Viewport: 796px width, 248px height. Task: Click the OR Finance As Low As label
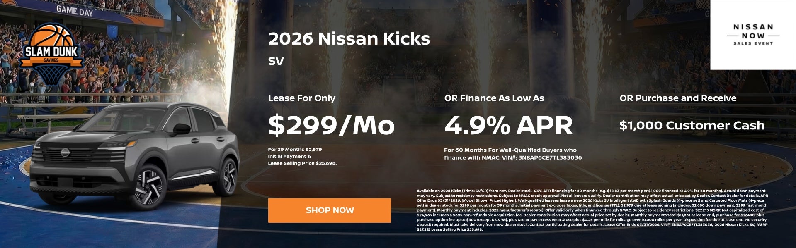[494, 98]
